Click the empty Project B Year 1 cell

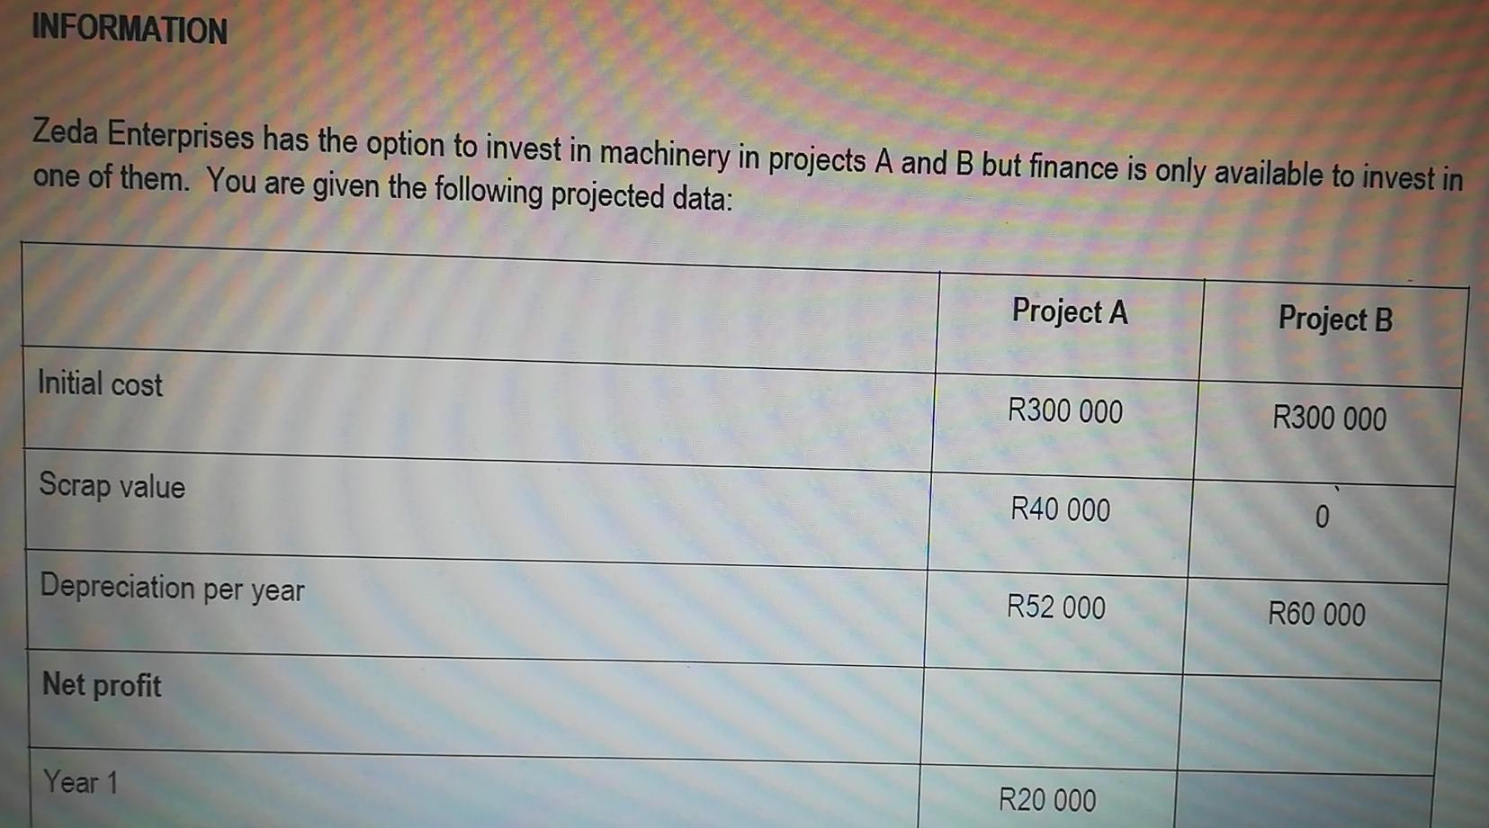coord(1304,801)
